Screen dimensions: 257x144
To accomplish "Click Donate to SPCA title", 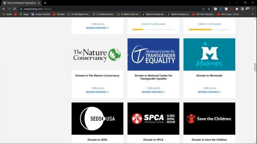I will (153, 140).
